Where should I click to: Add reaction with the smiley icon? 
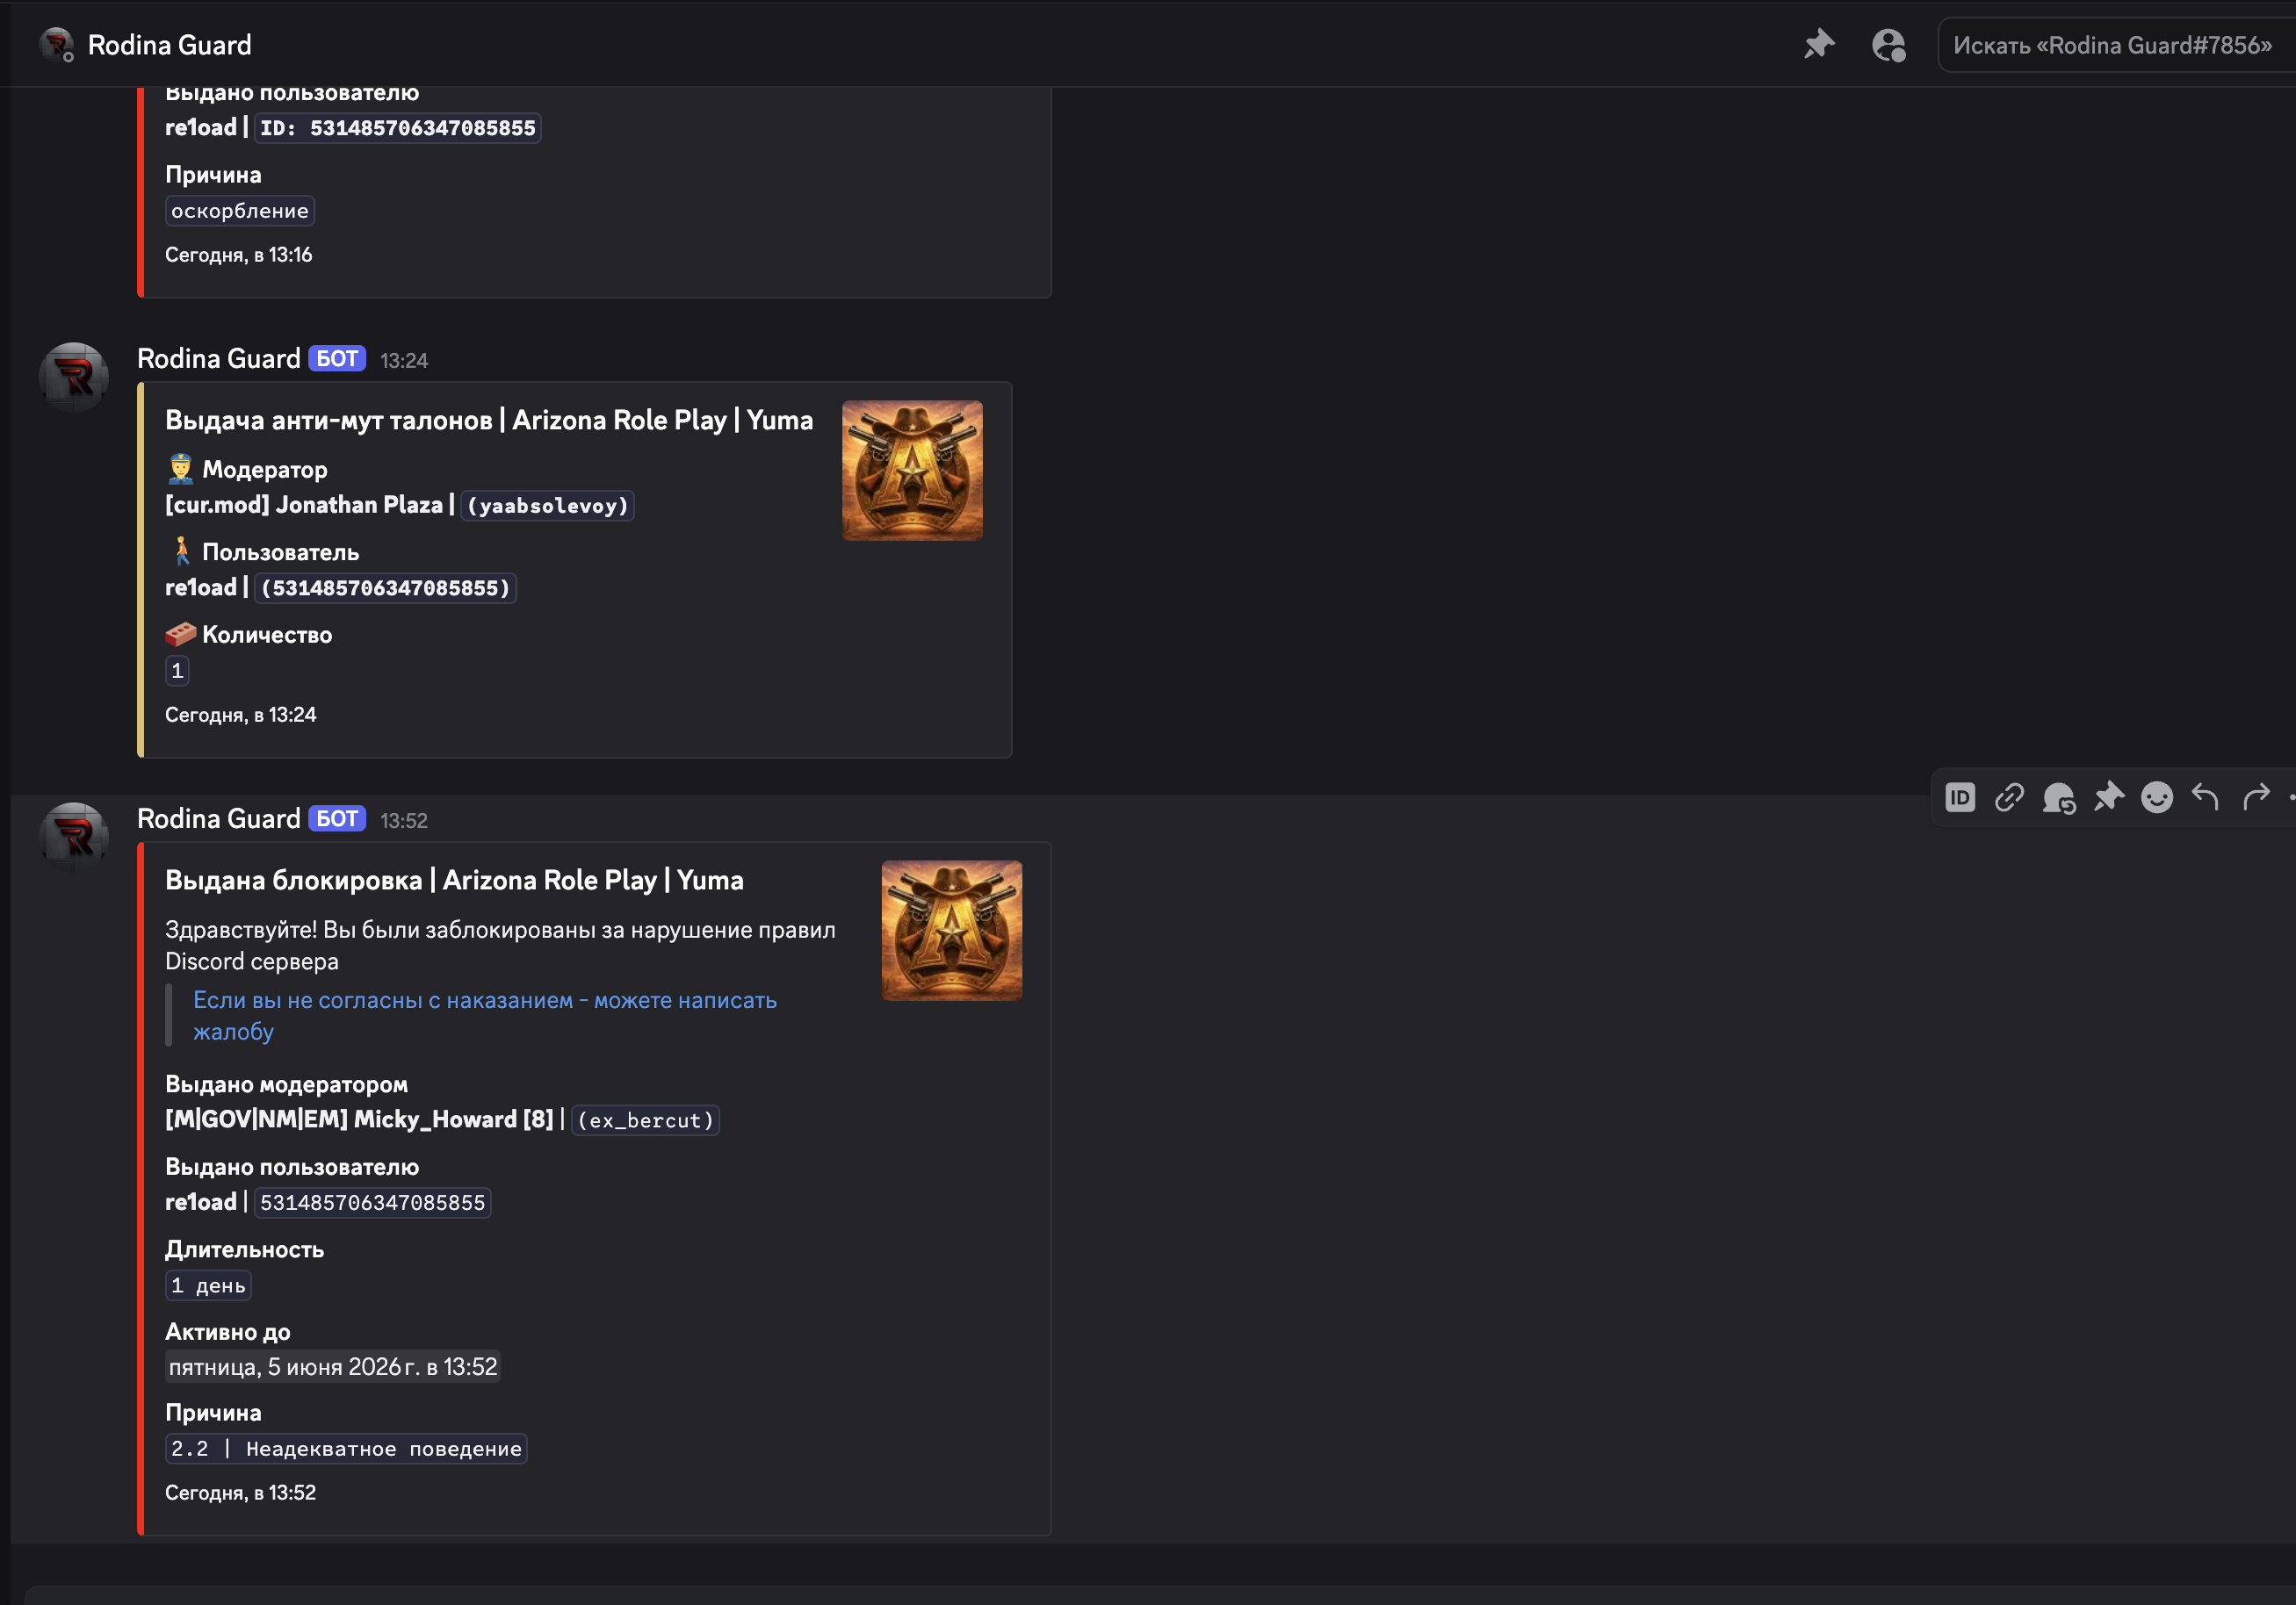click(x=2157, y=797)
